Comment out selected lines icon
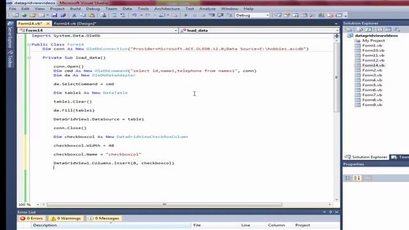Viewport: 409px width, 230px height. 114,15
